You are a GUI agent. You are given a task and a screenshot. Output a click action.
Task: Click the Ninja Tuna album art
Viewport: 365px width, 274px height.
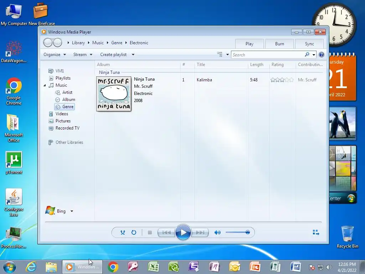point(114,94)
